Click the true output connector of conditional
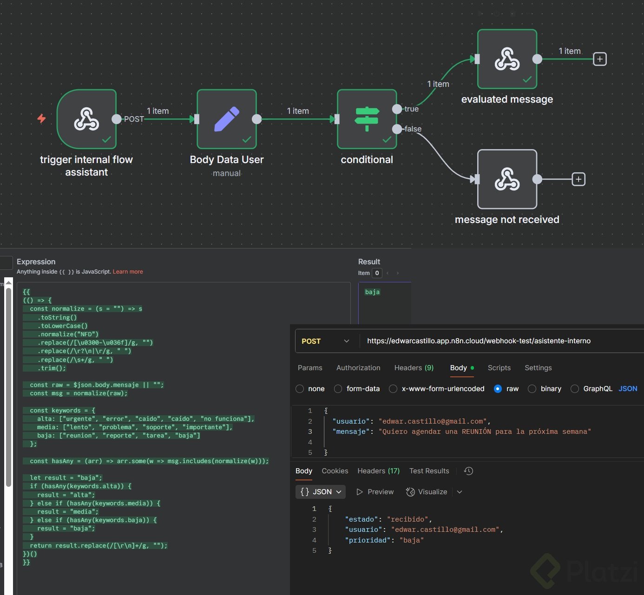The image size is (644, 595). 397,109
